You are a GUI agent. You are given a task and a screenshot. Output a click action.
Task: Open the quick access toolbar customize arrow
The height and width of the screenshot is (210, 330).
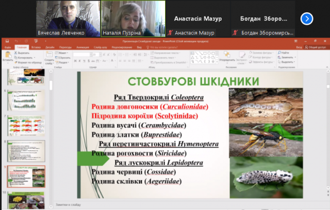pyautogui.click(x=45, y=41)
